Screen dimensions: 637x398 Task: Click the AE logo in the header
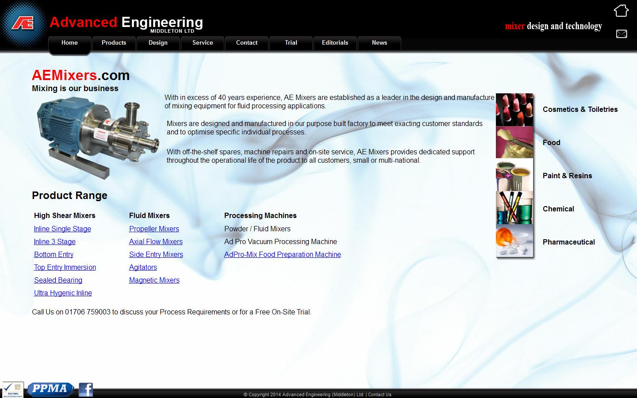tap(23, 23)
